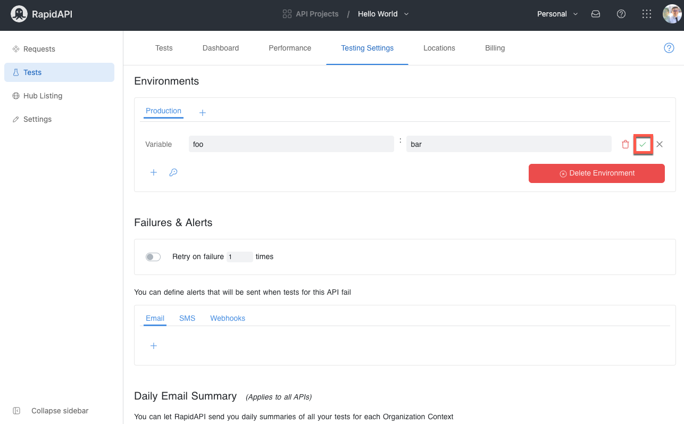Select the Production environment tab
The width and height of the screenshot is (684, 424).
[164, 111]
